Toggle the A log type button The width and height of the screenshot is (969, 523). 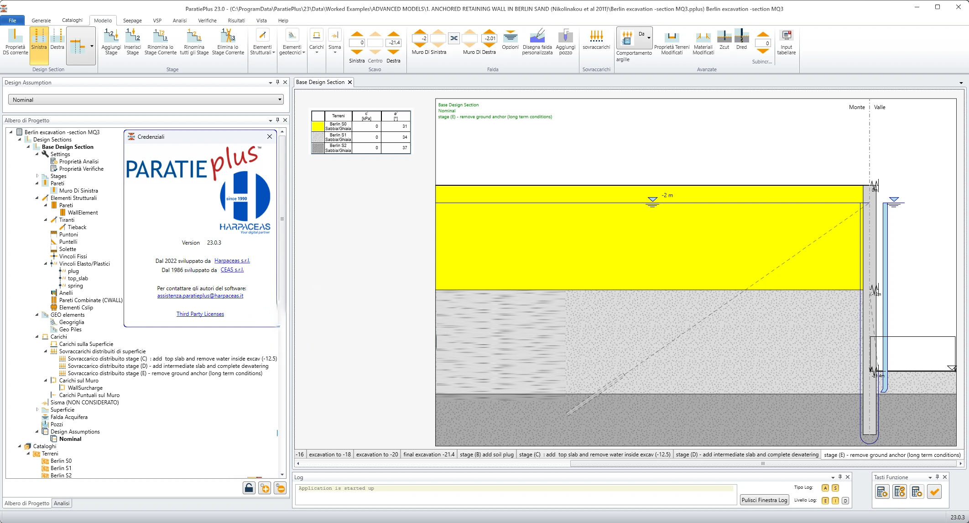[x=825, y=488]
